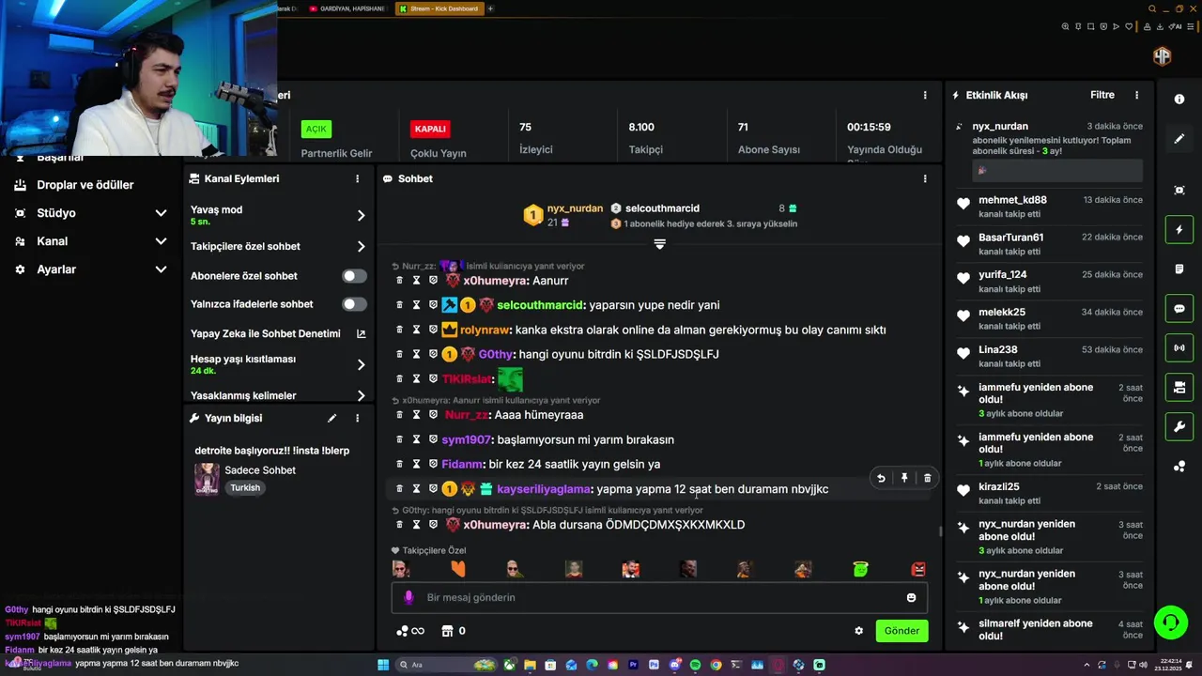Pin kayseriliyaglama's highlighted message
The width and height of the screenshot is (1202, 676).
tap(904, 478)
